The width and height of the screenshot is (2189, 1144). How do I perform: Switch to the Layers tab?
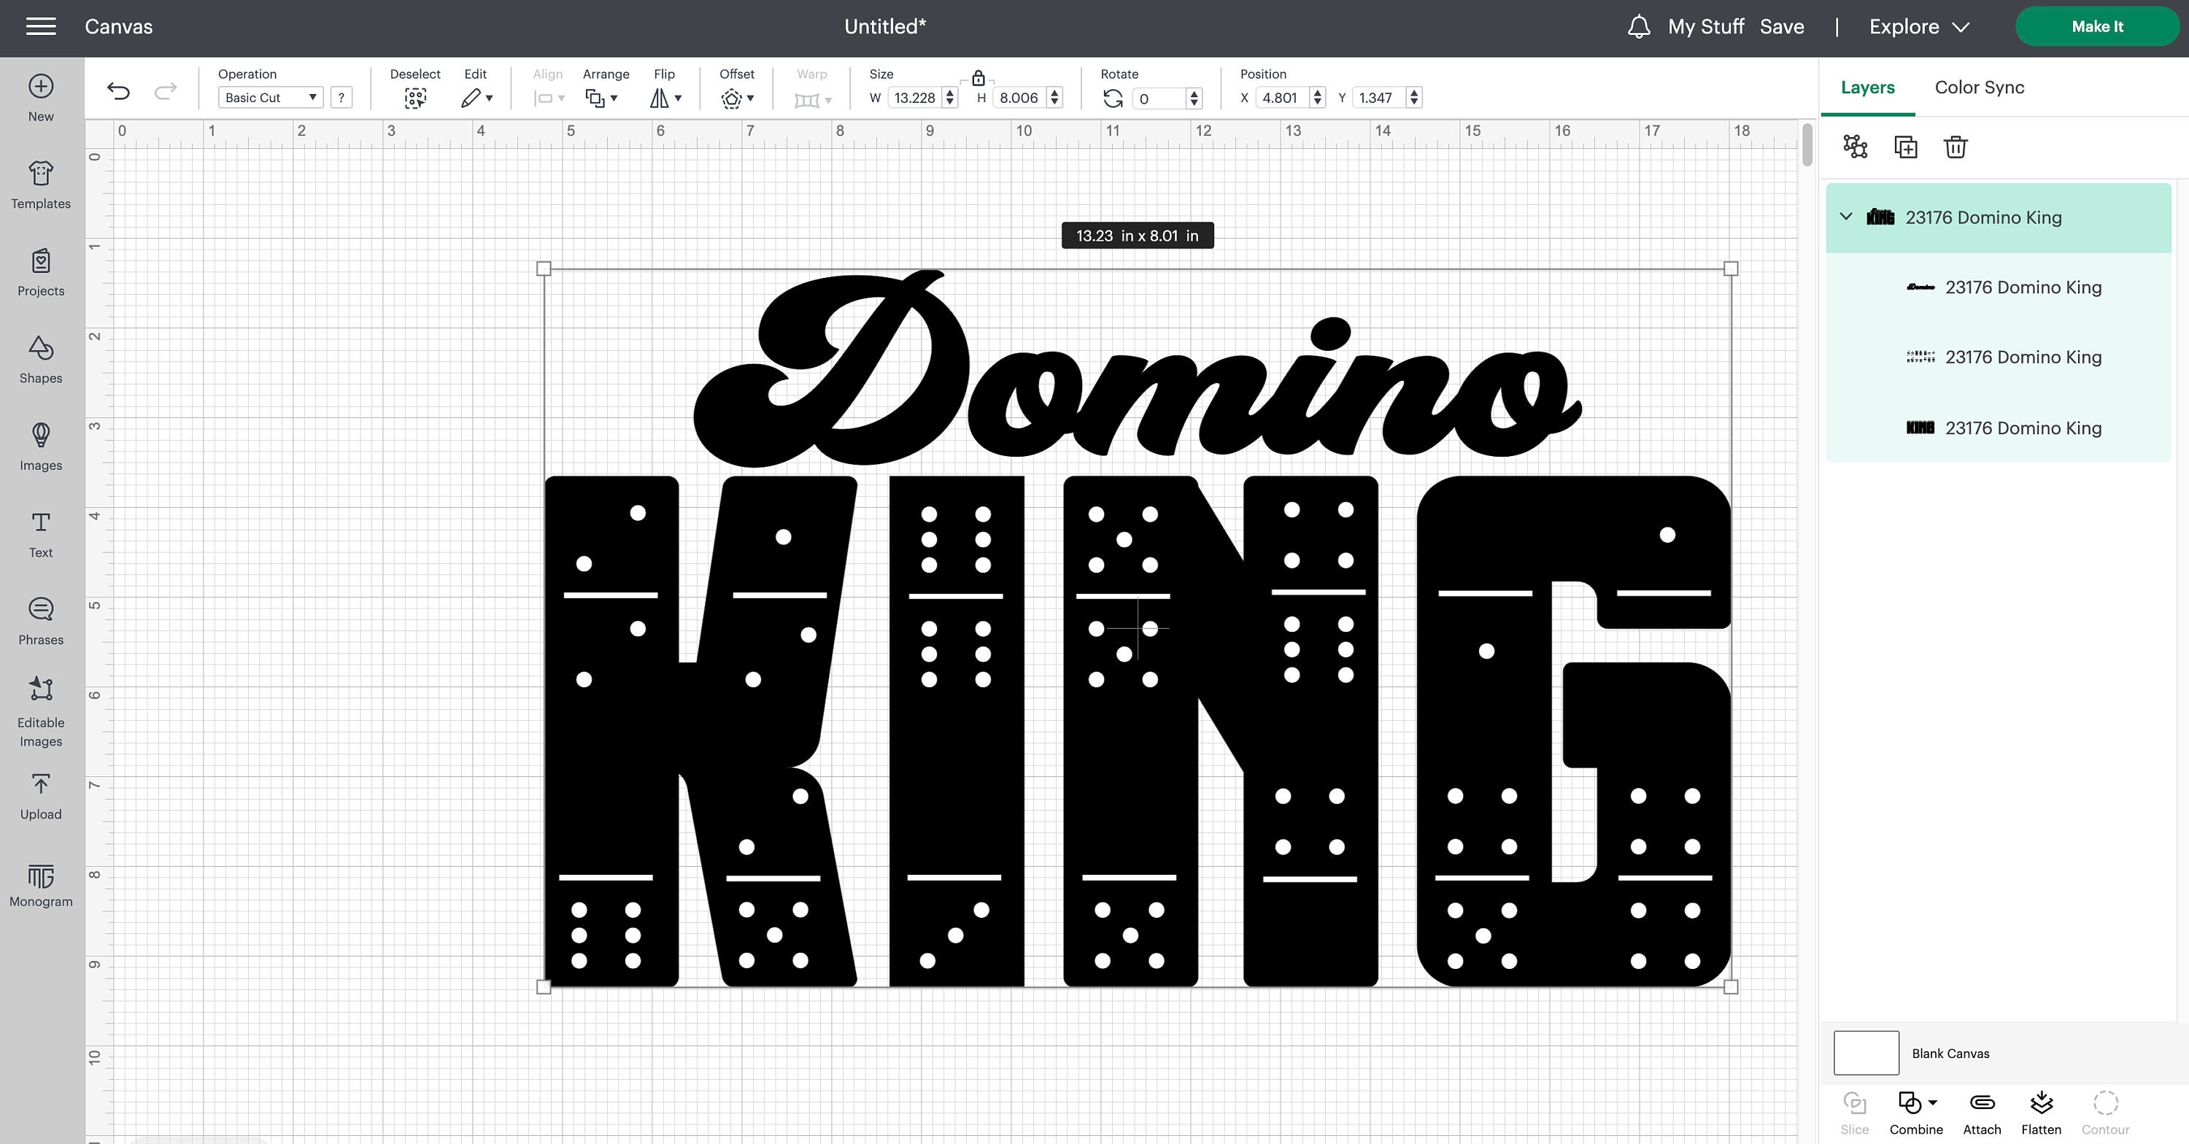coord(1867,88)
